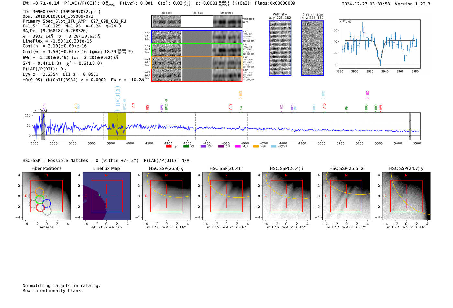Click the 'P(Lyα): 0.001' header value
The image size is (453, 308).
[136, 3]
